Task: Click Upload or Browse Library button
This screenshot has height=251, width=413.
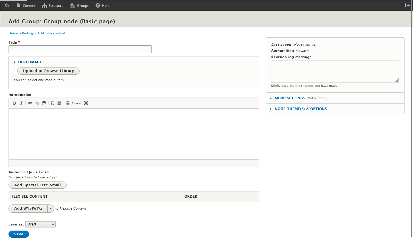Action: (x=48, y=71)
